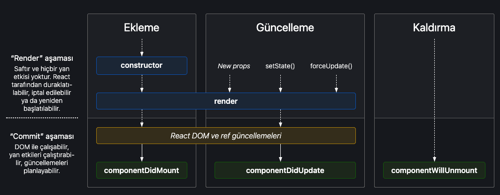Click 'React DOM ve ref güncellemeleri' box
Viewport: 500px width, 195px height.
click(226, 136)
